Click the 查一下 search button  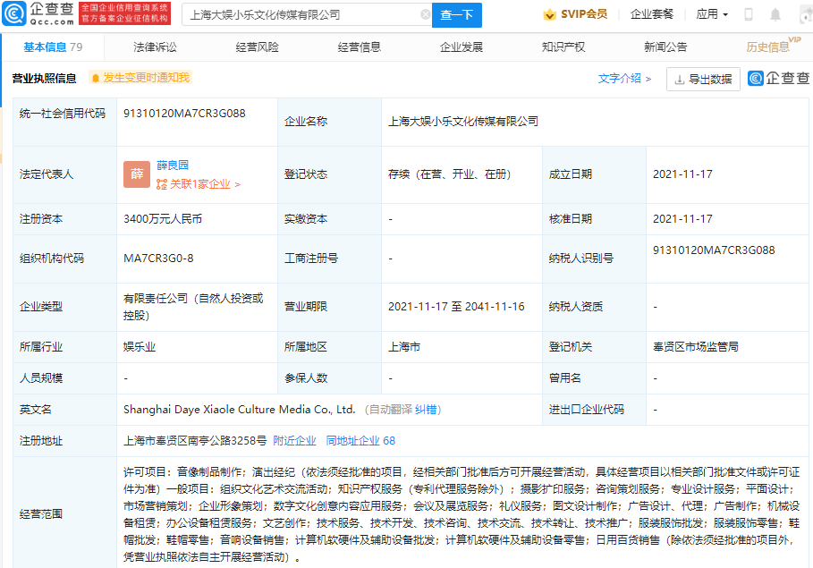(x=457, y=15)
